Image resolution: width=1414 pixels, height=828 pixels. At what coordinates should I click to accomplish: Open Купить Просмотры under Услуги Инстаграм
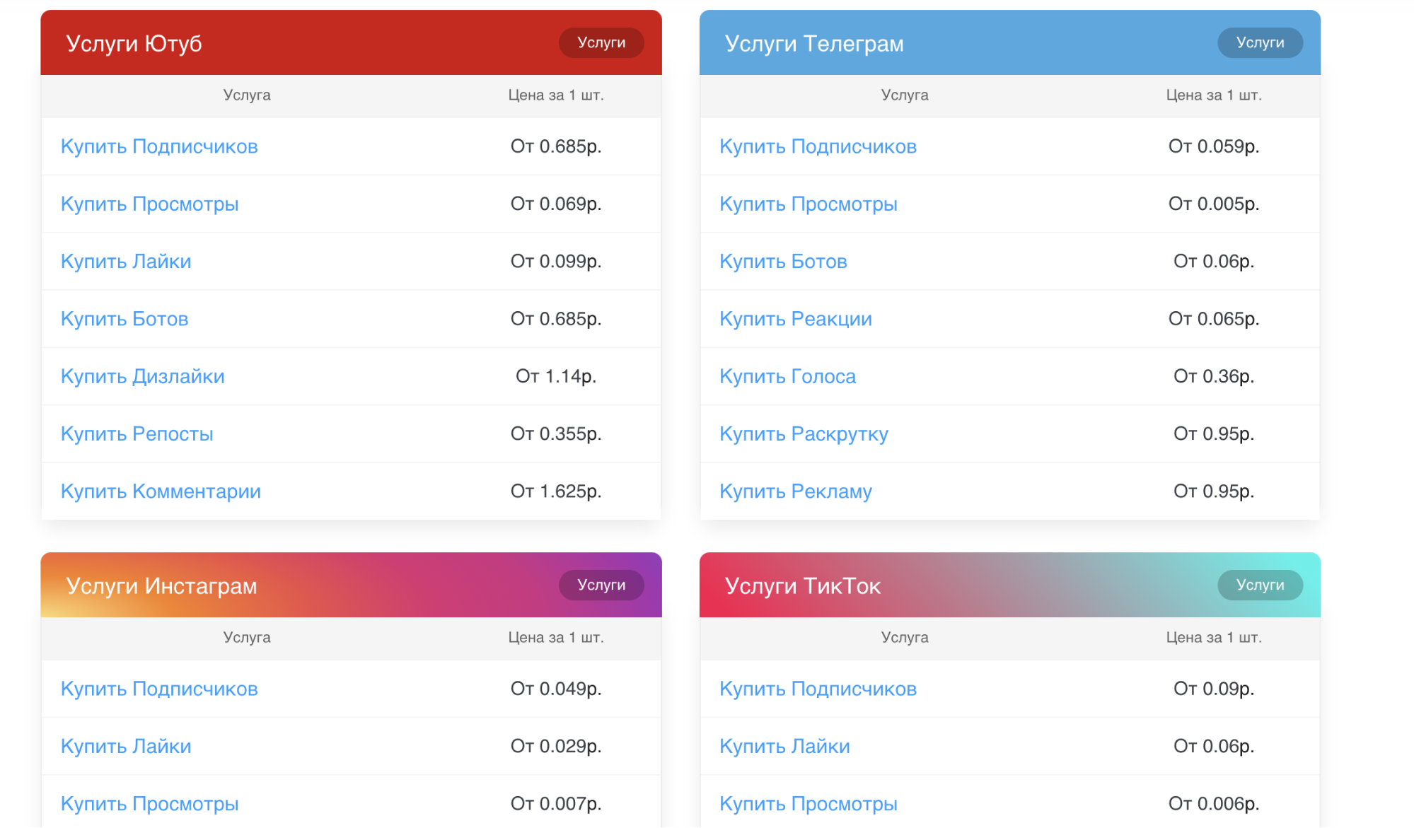(x=149, y=803)
